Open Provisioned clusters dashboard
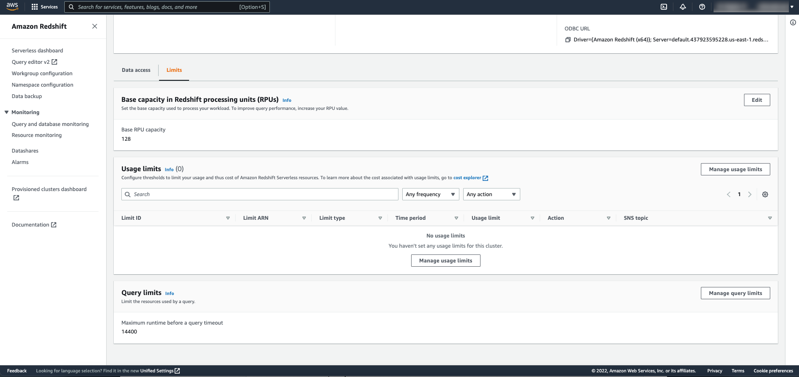Screen dimensions: 799x377 [49, 189]
